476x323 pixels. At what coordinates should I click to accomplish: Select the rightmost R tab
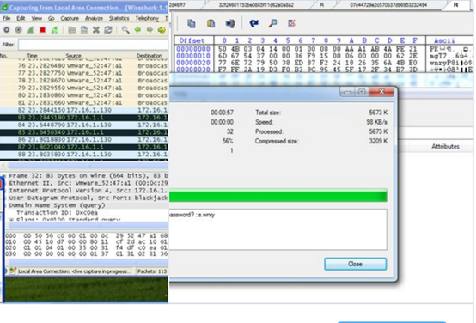coord(455,5)
